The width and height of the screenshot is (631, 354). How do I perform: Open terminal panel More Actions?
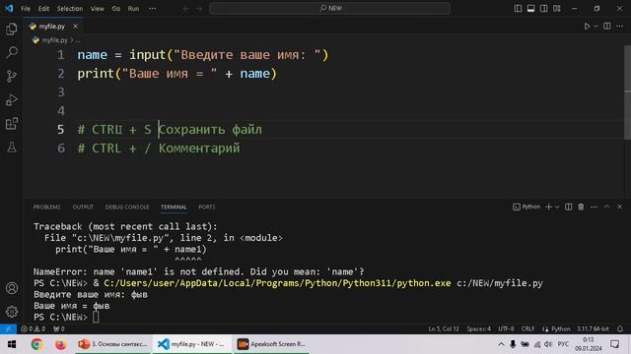tap(594, 206)
